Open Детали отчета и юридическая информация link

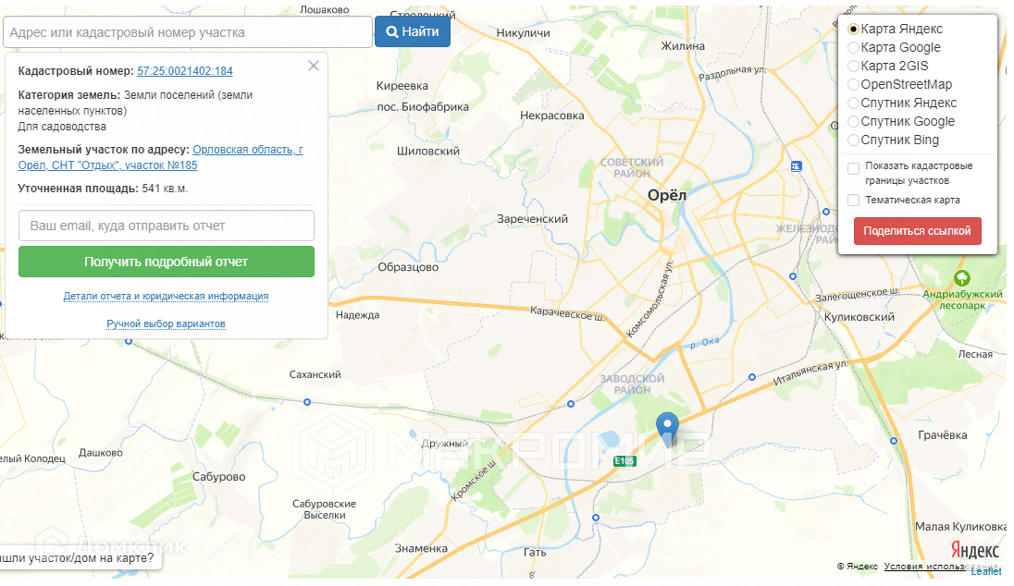tap(167, 297)
